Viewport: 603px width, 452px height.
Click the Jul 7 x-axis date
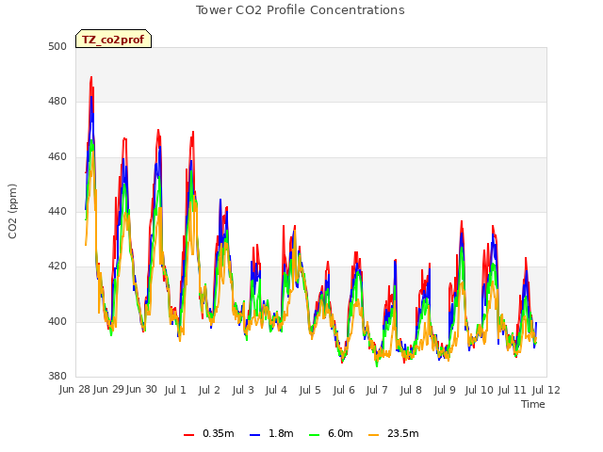377,390
